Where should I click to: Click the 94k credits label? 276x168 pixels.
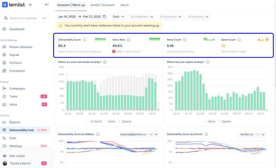17,156
